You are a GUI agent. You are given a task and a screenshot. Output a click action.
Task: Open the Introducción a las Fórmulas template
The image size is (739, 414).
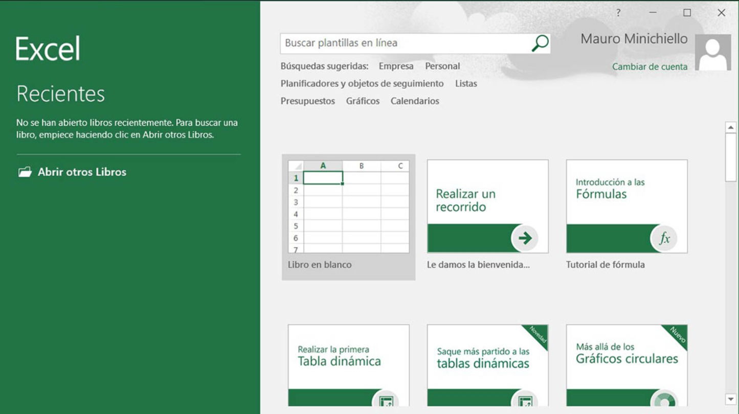[626, 206]
